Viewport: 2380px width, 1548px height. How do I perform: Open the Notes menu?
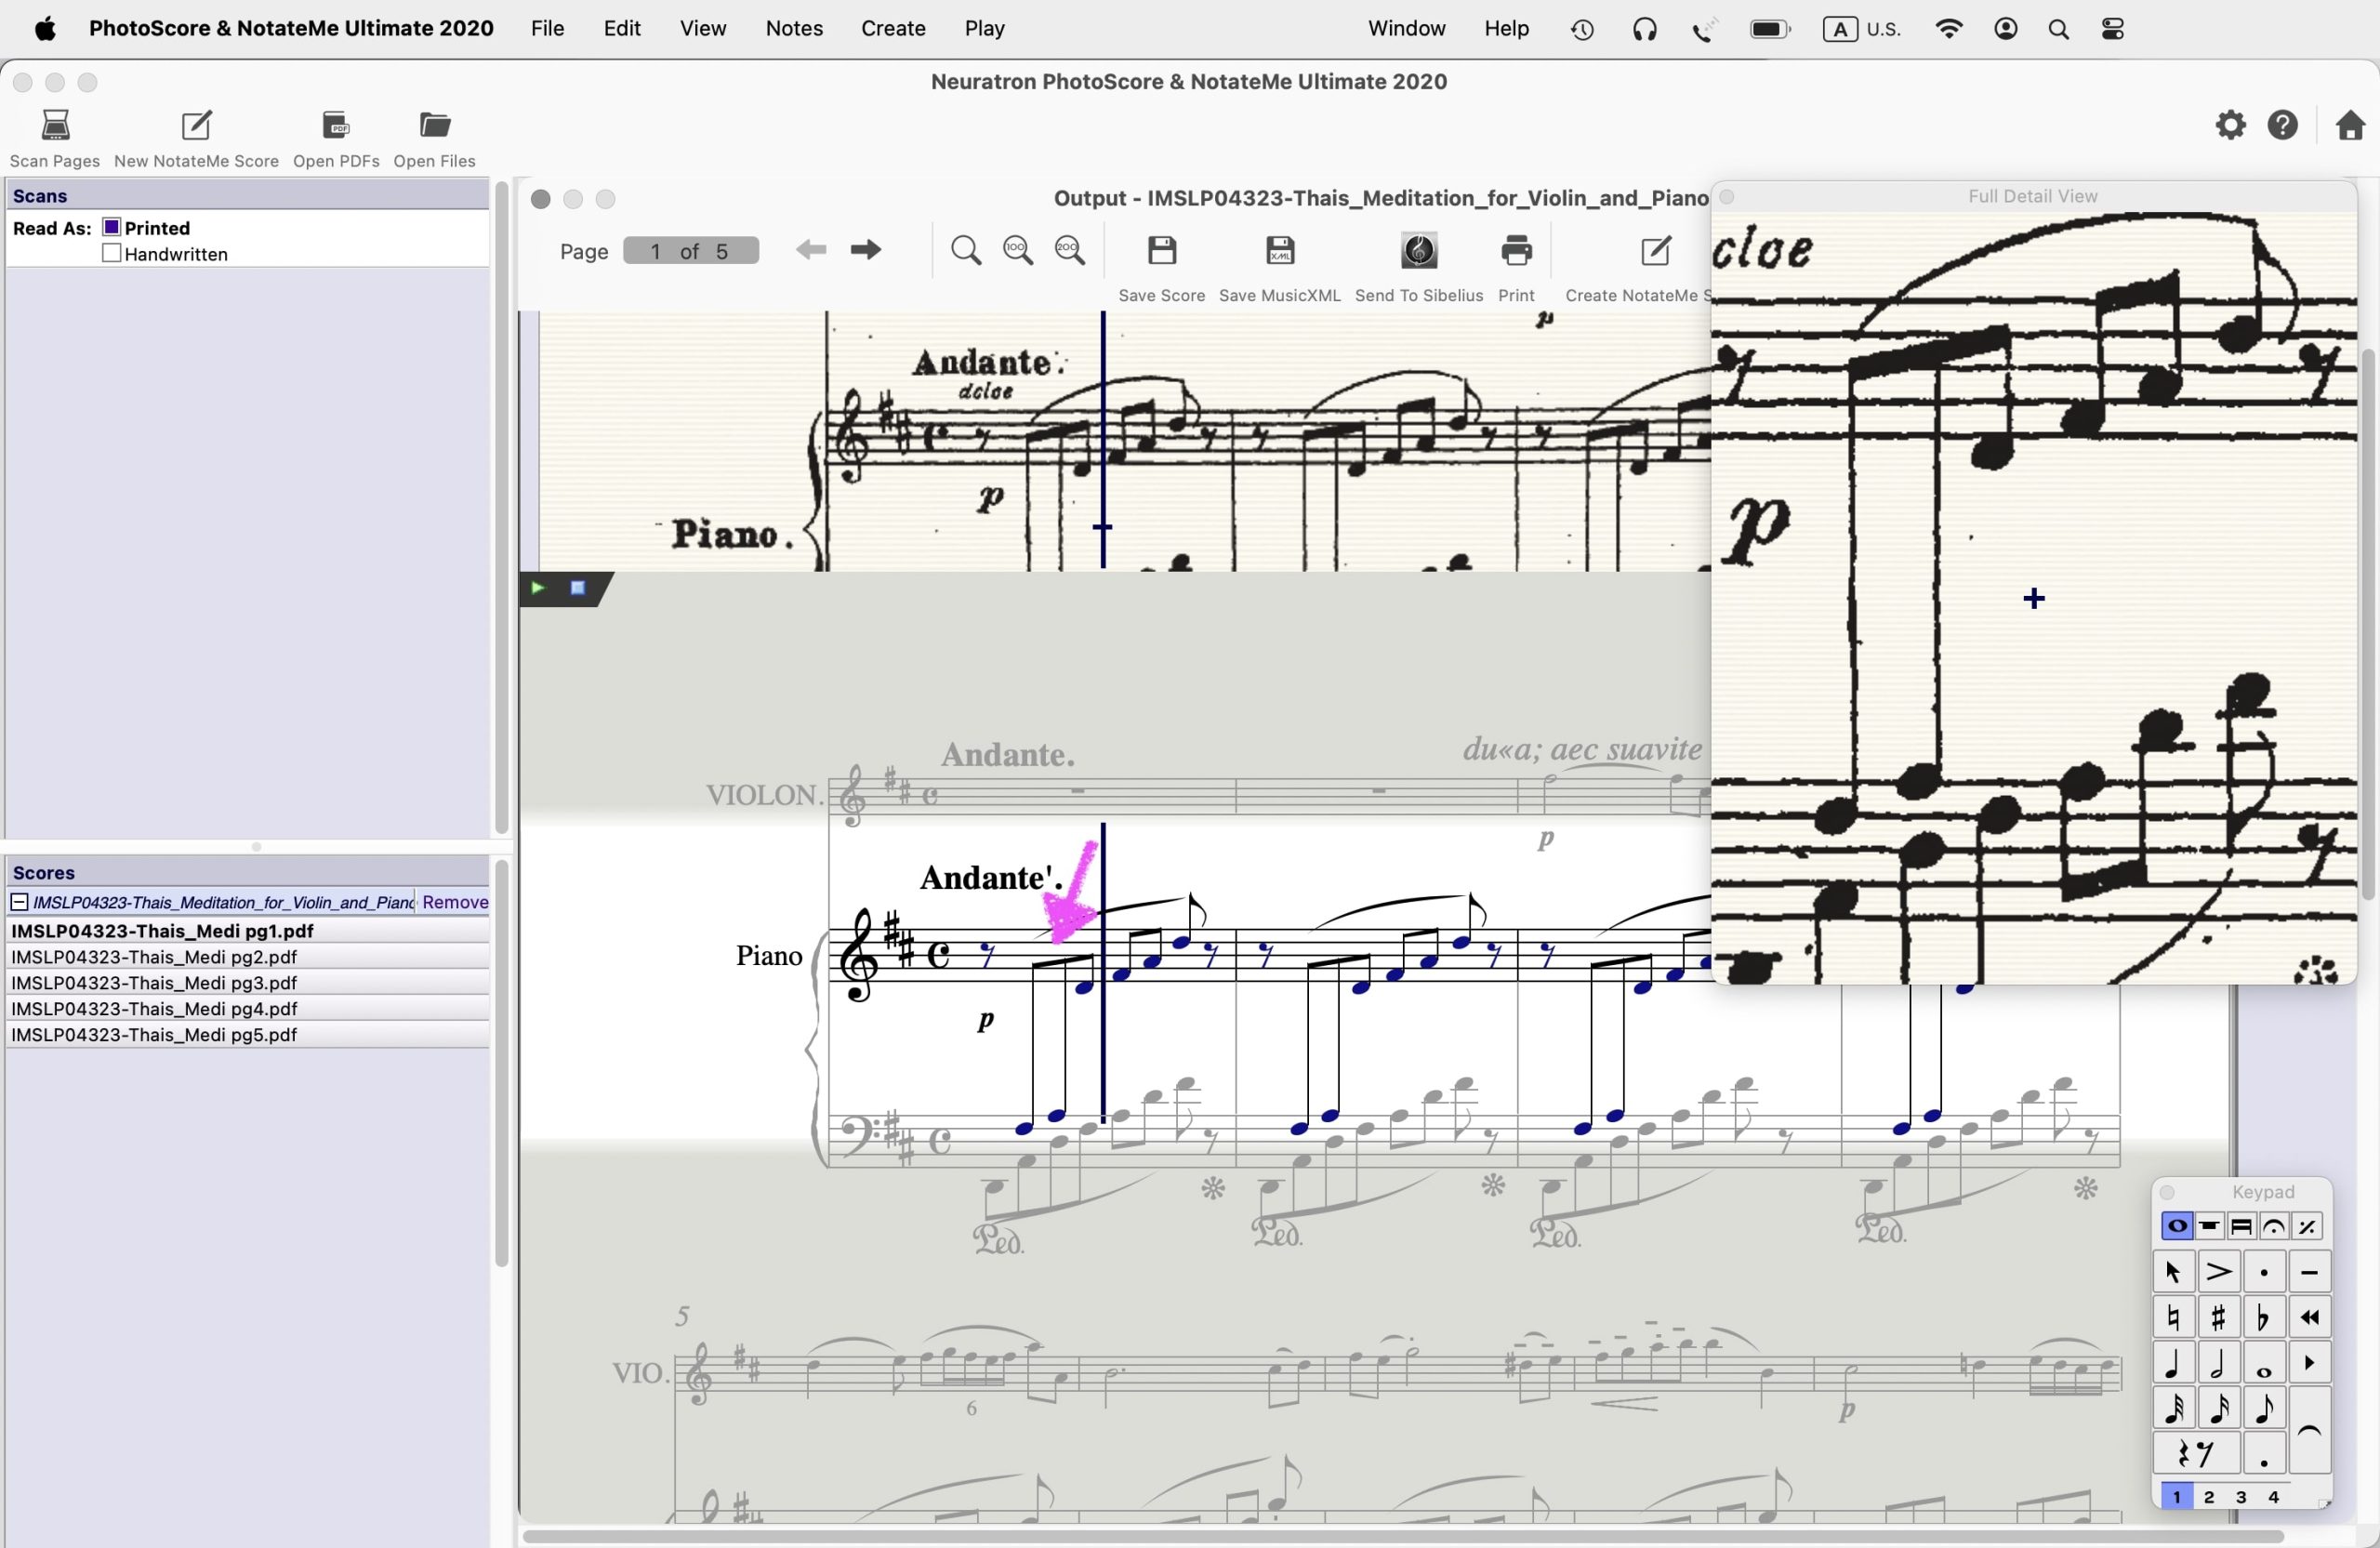(x=793, y=28)
